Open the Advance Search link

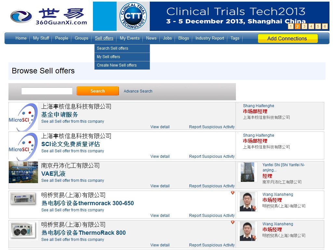[138, 91]
